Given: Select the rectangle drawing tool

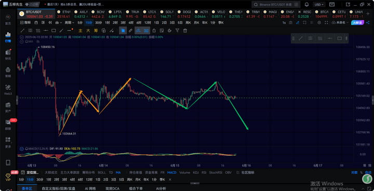Looking at the screenshot, I should [54, 31].
